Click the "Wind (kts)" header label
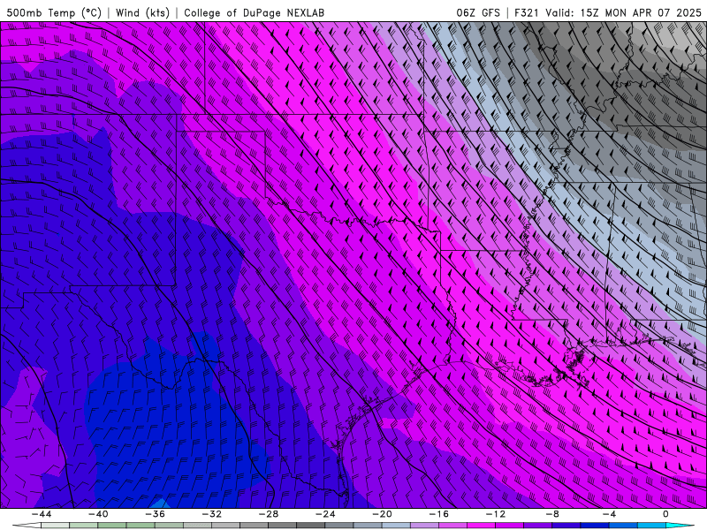The height and width of the screenshot is (530, 707). click(x=142, y=12)
